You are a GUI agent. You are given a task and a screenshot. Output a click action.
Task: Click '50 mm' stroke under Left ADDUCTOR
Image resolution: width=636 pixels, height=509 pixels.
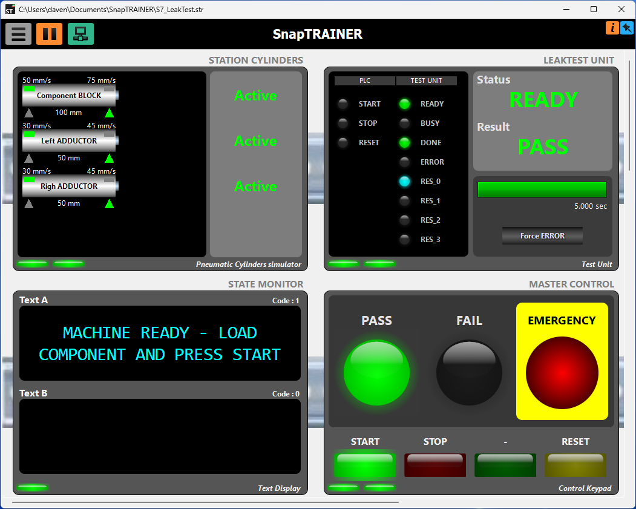tap(68, 158)
